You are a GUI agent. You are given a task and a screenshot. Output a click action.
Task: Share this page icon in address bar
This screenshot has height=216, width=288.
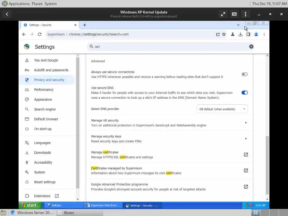(218, 34)
